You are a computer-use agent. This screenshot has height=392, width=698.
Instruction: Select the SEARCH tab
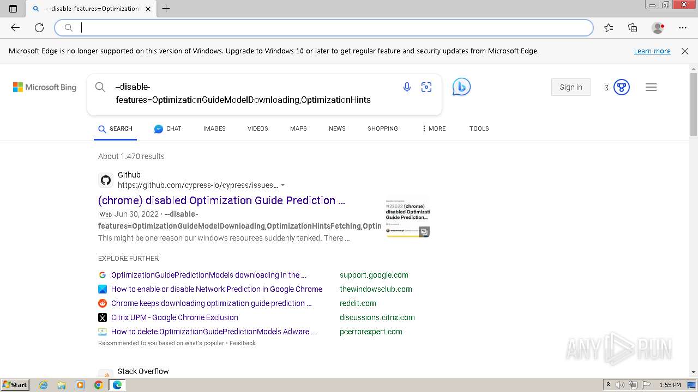click(x=115, y=128)
